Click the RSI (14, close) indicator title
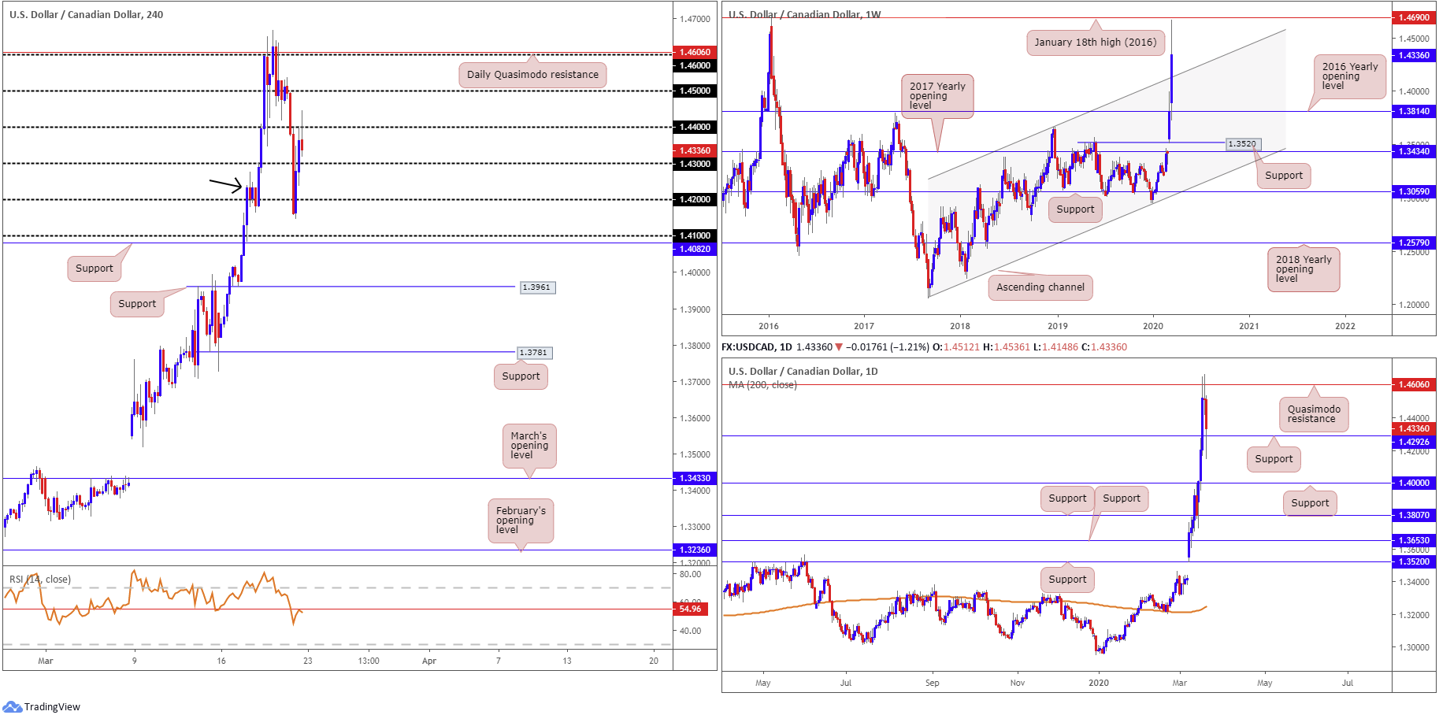Image resolution: width=1439 pixels, height=715 pixels. pos(40,580)
